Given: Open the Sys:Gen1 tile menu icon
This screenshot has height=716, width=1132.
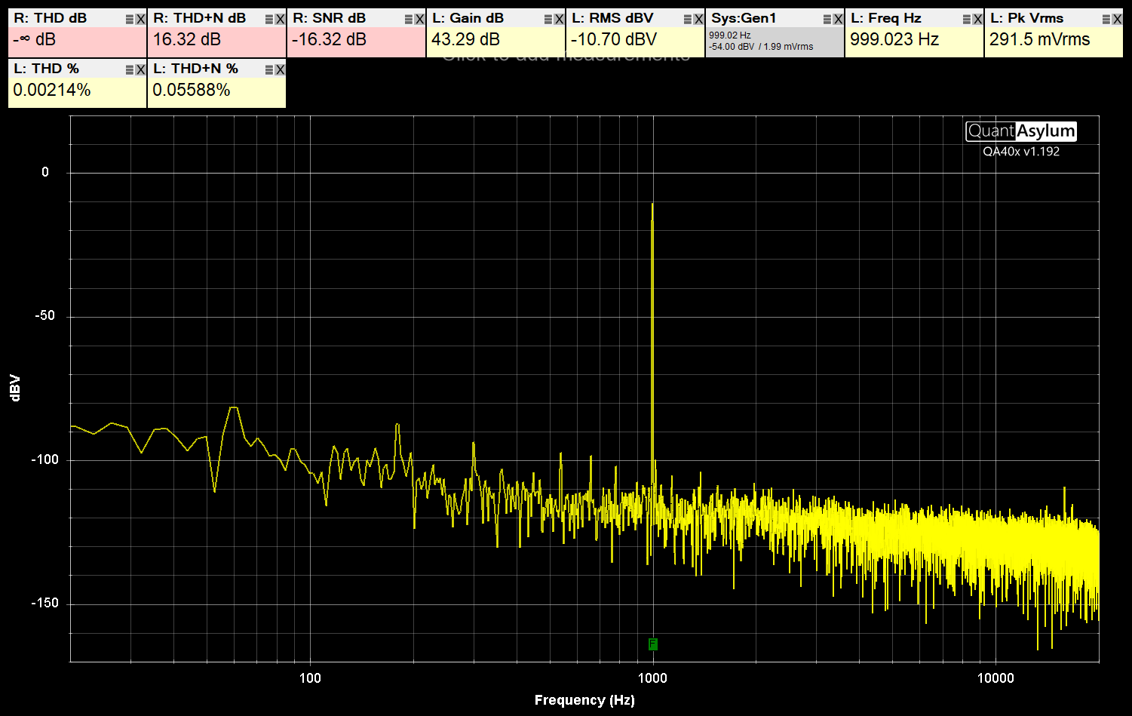Looking at the screenshot, I should pos(827,20).
